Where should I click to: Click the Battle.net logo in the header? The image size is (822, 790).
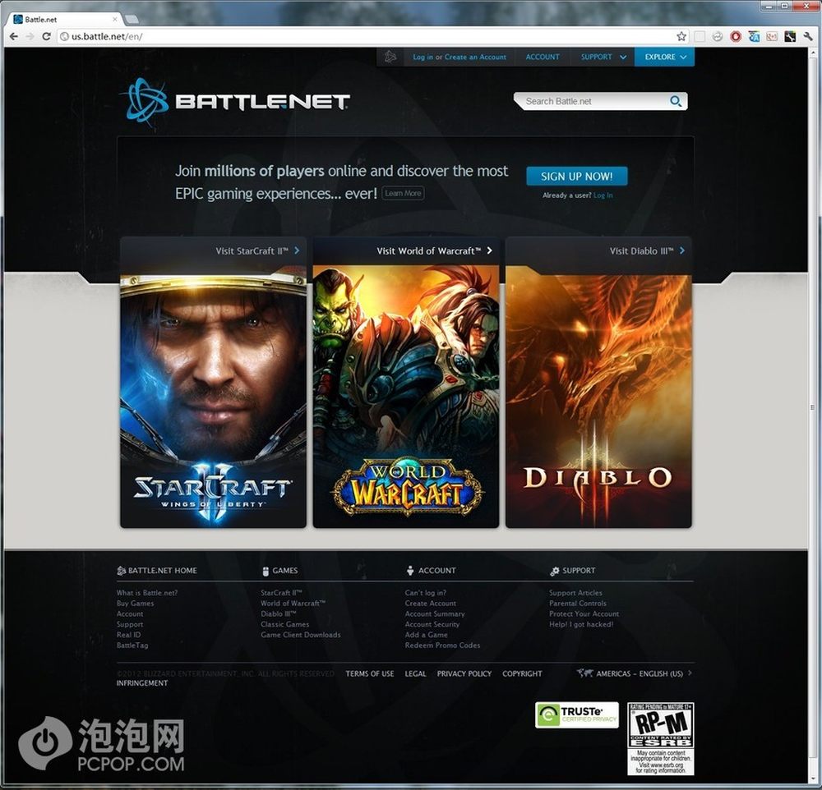point(237,101)
